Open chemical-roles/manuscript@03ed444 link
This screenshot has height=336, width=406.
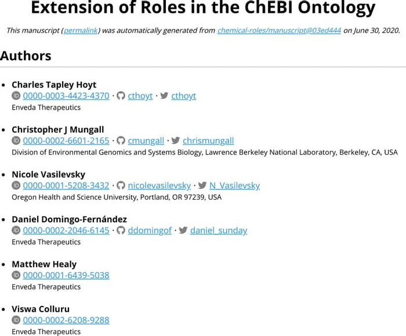279,31
